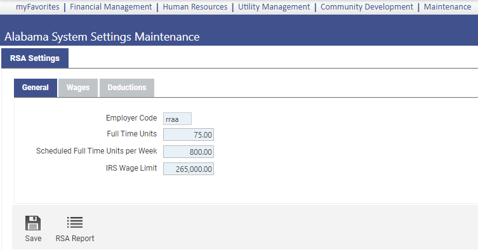Focus the Scheduled Full Time Units per Week field
Screen dimensions: 478x250
tap(189, 152)
